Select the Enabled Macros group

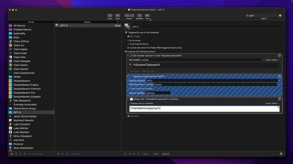pos(22,30)
